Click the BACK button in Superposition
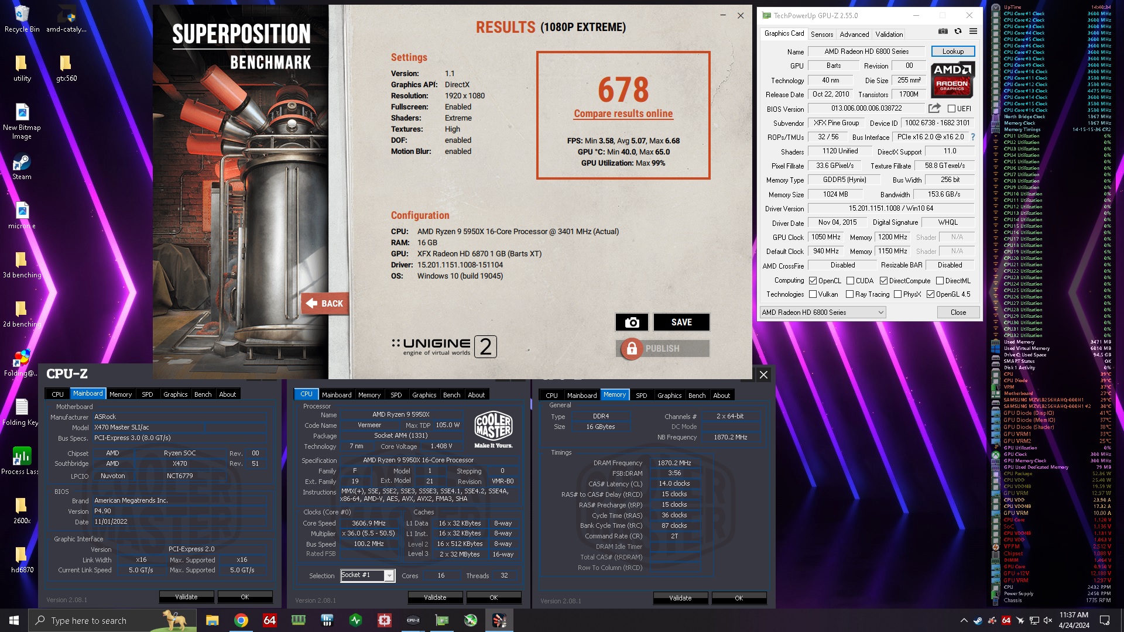 (325, 304)
